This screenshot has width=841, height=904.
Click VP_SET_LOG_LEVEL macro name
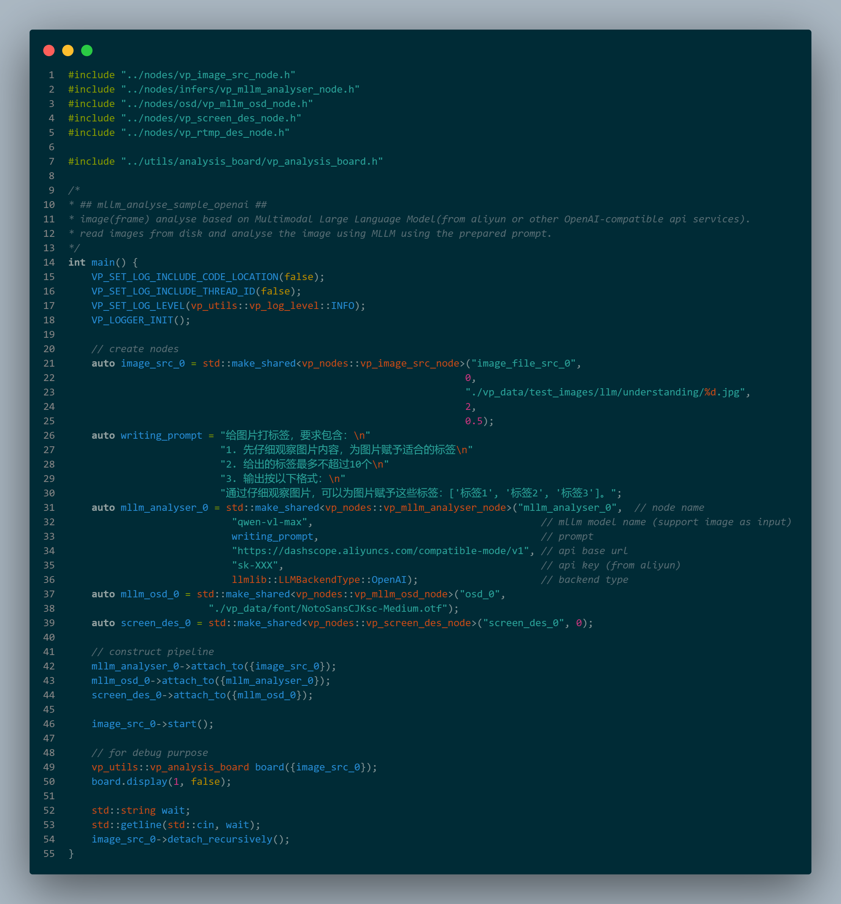click(138, 306)
